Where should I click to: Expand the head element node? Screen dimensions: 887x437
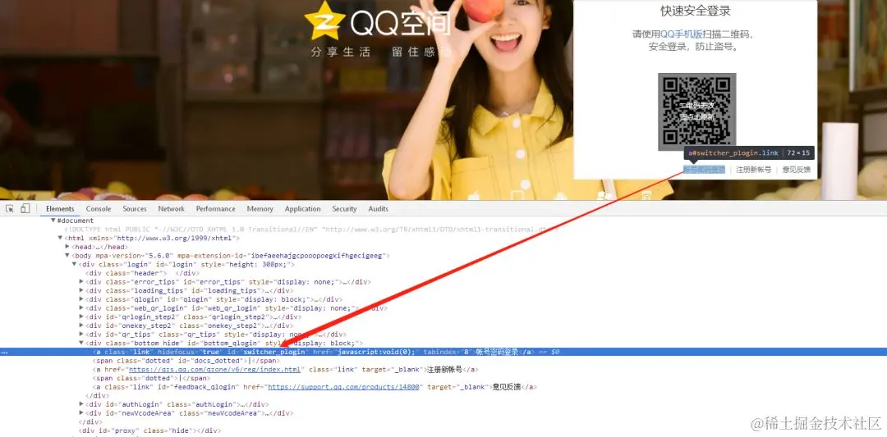(x=68, y=247)
